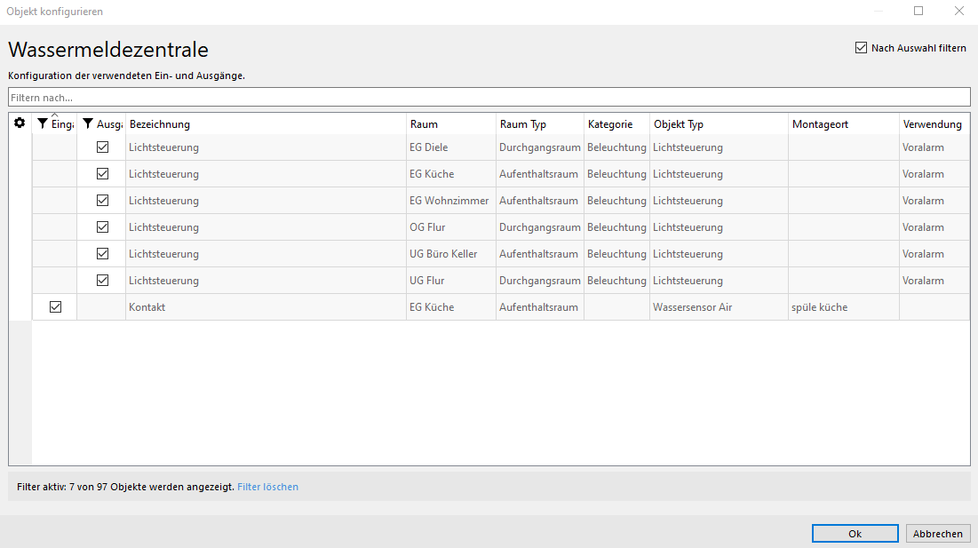Toggle 'Nach Auswahl filtern' checkbox
Image resolution: width=978 pixels, height=548 pixels.
pos(861,48)
